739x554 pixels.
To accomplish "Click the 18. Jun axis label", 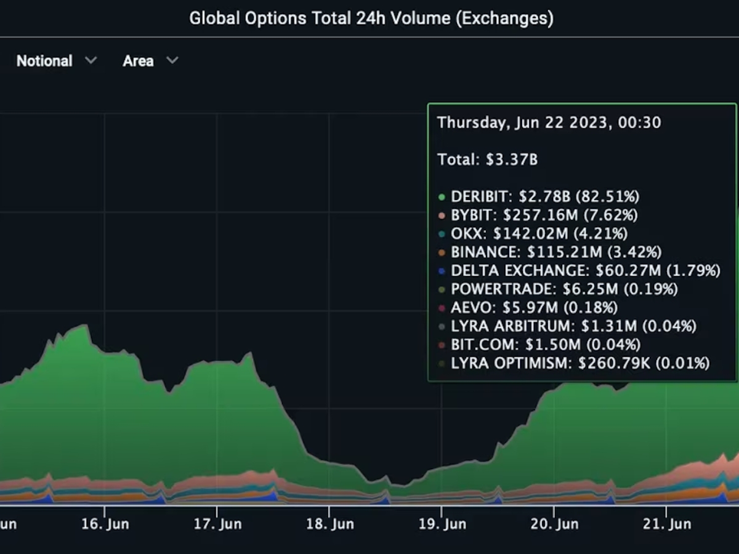I will click(x=329, y=524).
